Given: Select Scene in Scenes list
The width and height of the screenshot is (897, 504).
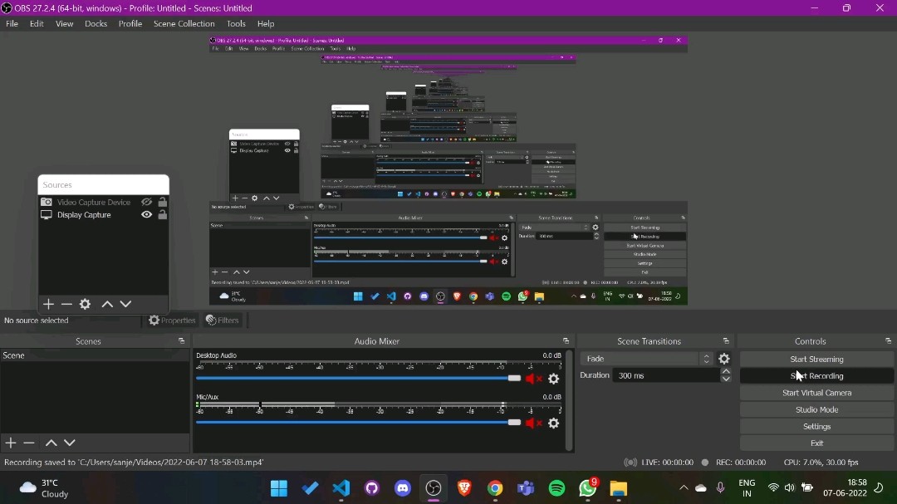Looking at the screenshot, I should 95,355.
